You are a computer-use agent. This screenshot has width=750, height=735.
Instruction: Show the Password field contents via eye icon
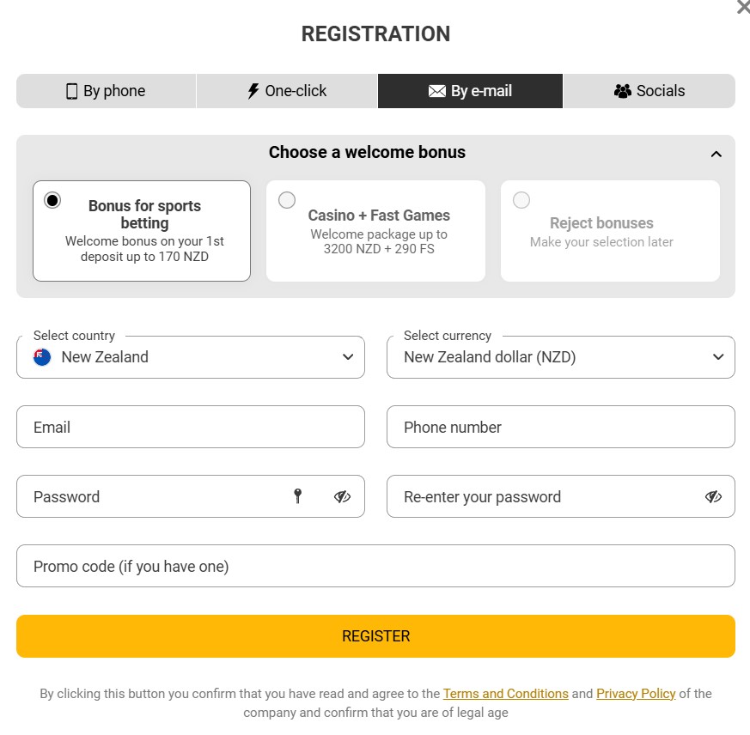point(342,496)
